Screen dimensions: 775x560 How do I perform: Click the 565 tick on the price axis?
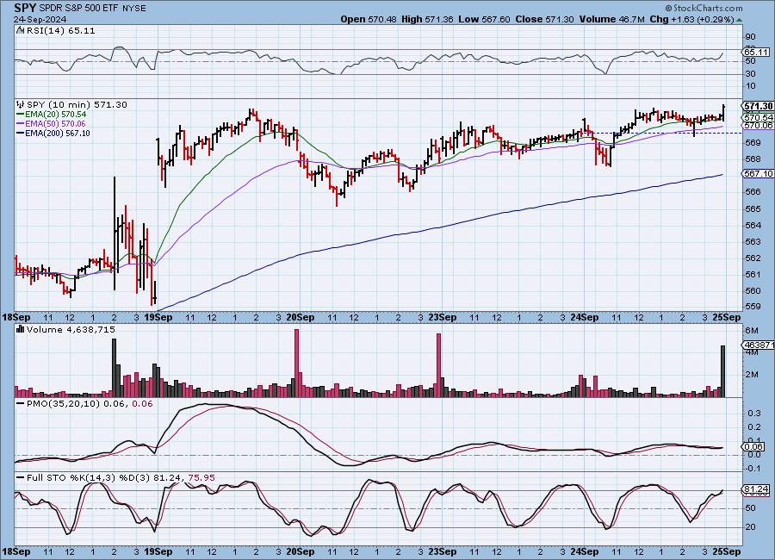[753, 208]
